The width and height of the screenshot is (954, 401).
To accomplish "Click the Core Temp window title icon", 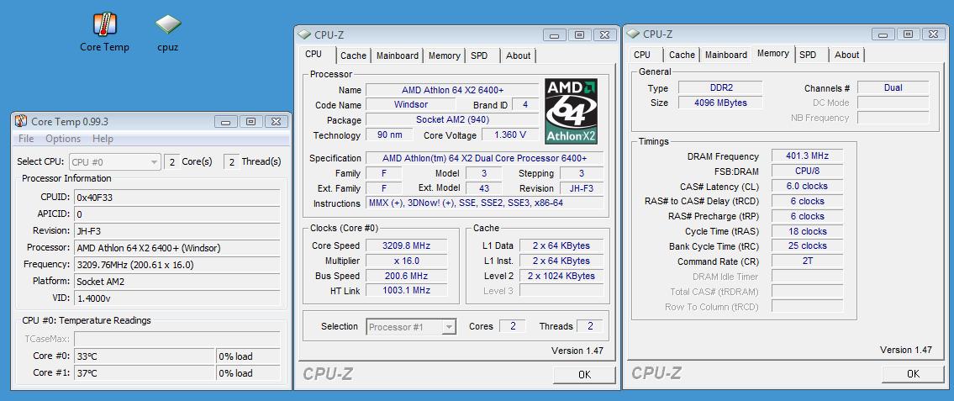I will (x=21, y=121).
